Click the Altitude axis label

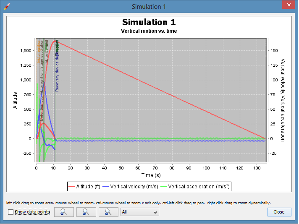15,100
